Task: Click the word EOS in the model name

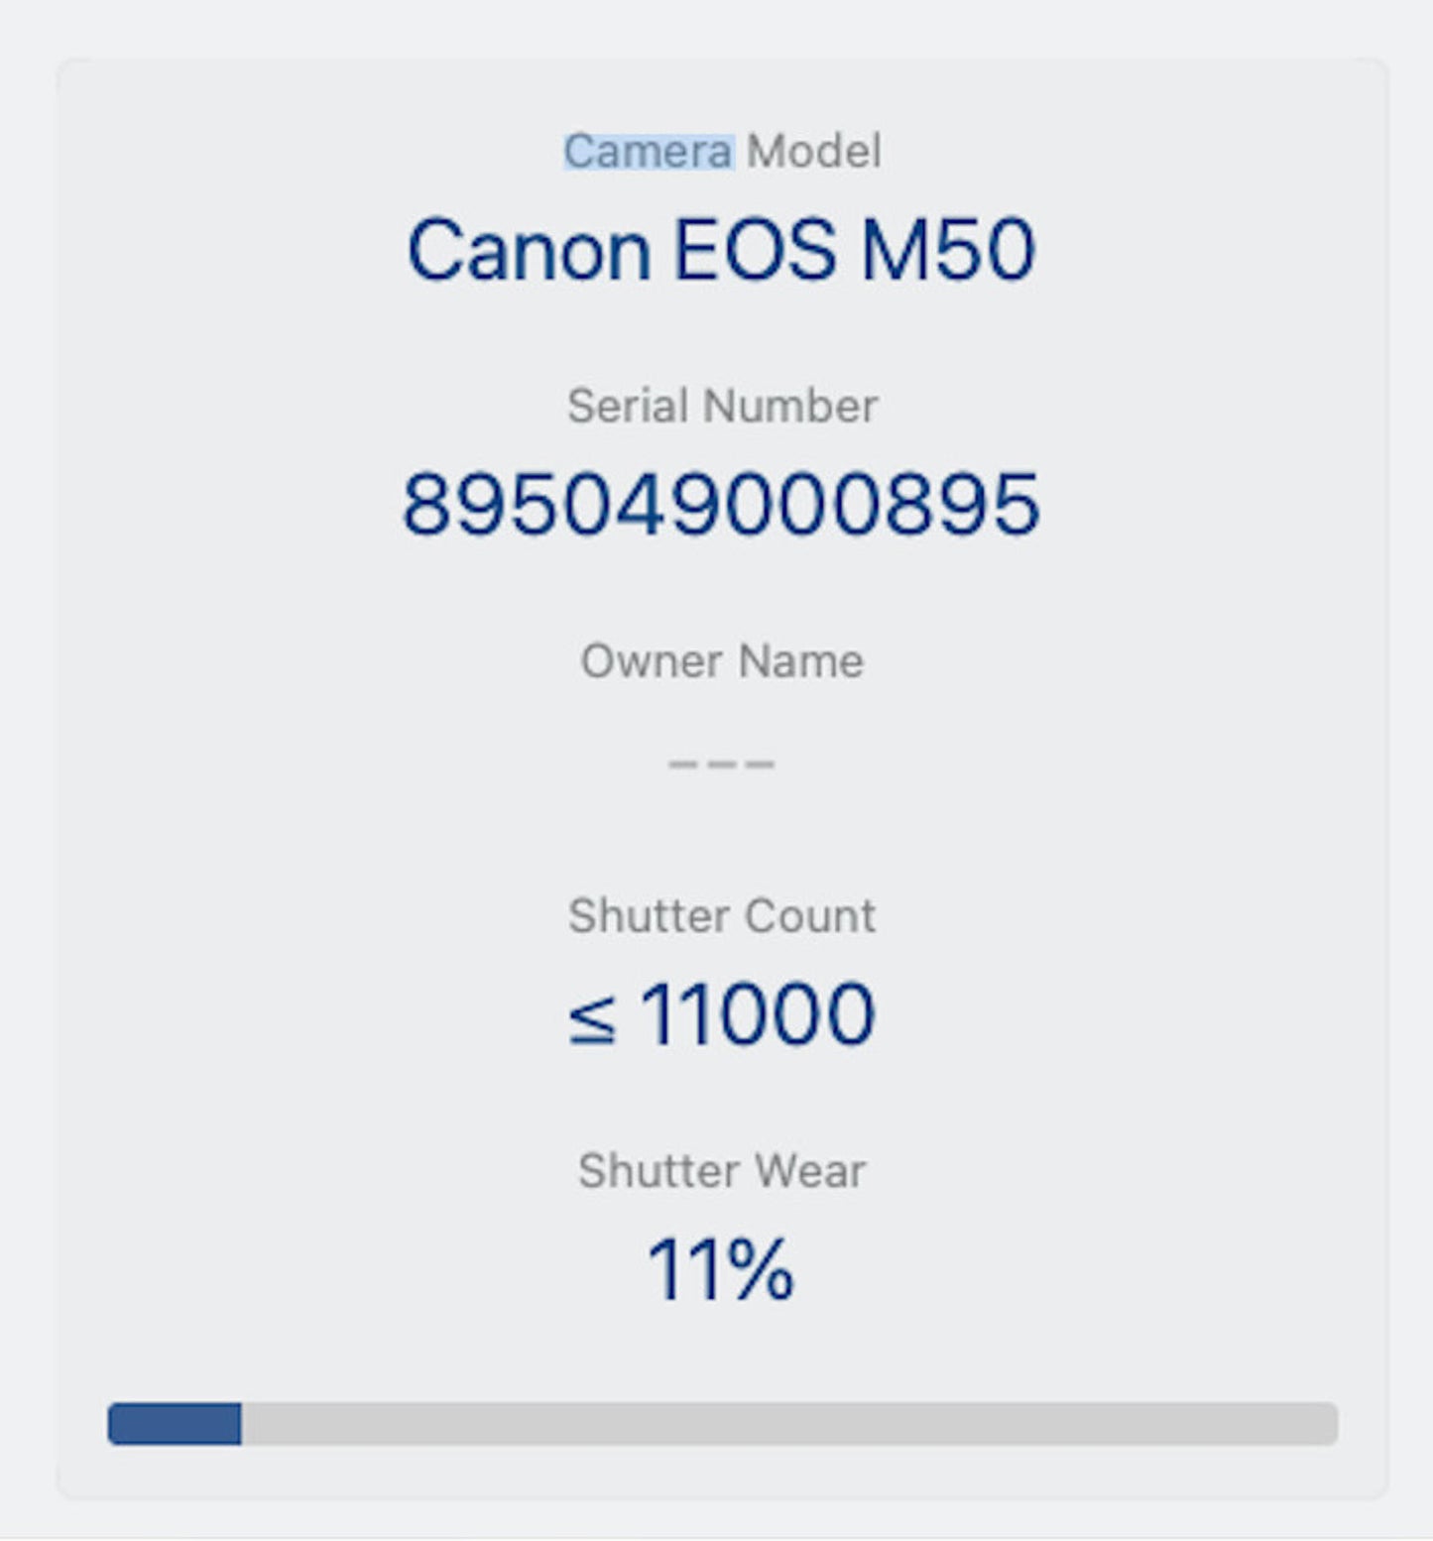Action: (x=755, y=250)
